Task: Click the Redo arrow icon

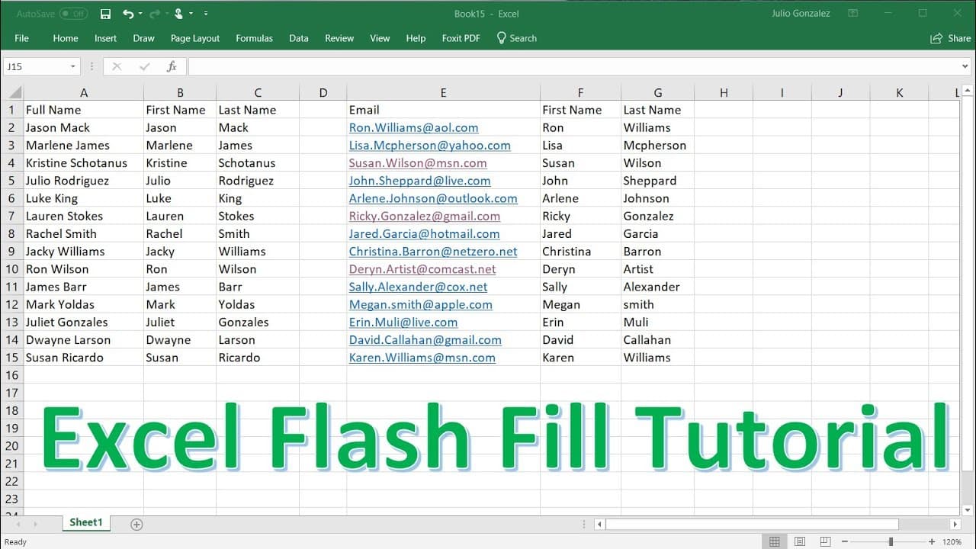Action: (155, 14)
